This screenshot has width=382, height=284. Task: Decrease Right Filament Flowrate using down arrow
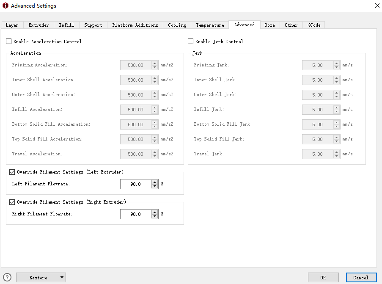tap(155, 217)
